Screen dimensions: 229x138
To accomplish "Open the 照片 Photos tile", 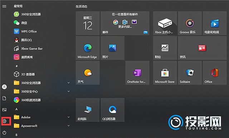I will (x=112, y=48).
